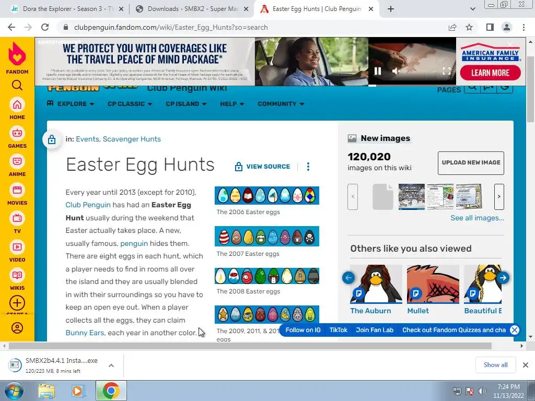Expand the CP Island menu
The width and height of the screenshot is (535, 401).
point(186,104)
